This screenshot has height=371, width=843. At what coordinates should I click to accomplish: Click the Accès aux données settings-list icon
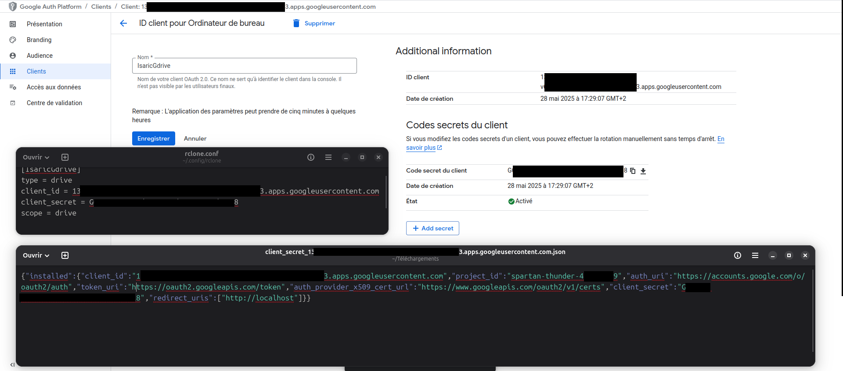(13, 87)
